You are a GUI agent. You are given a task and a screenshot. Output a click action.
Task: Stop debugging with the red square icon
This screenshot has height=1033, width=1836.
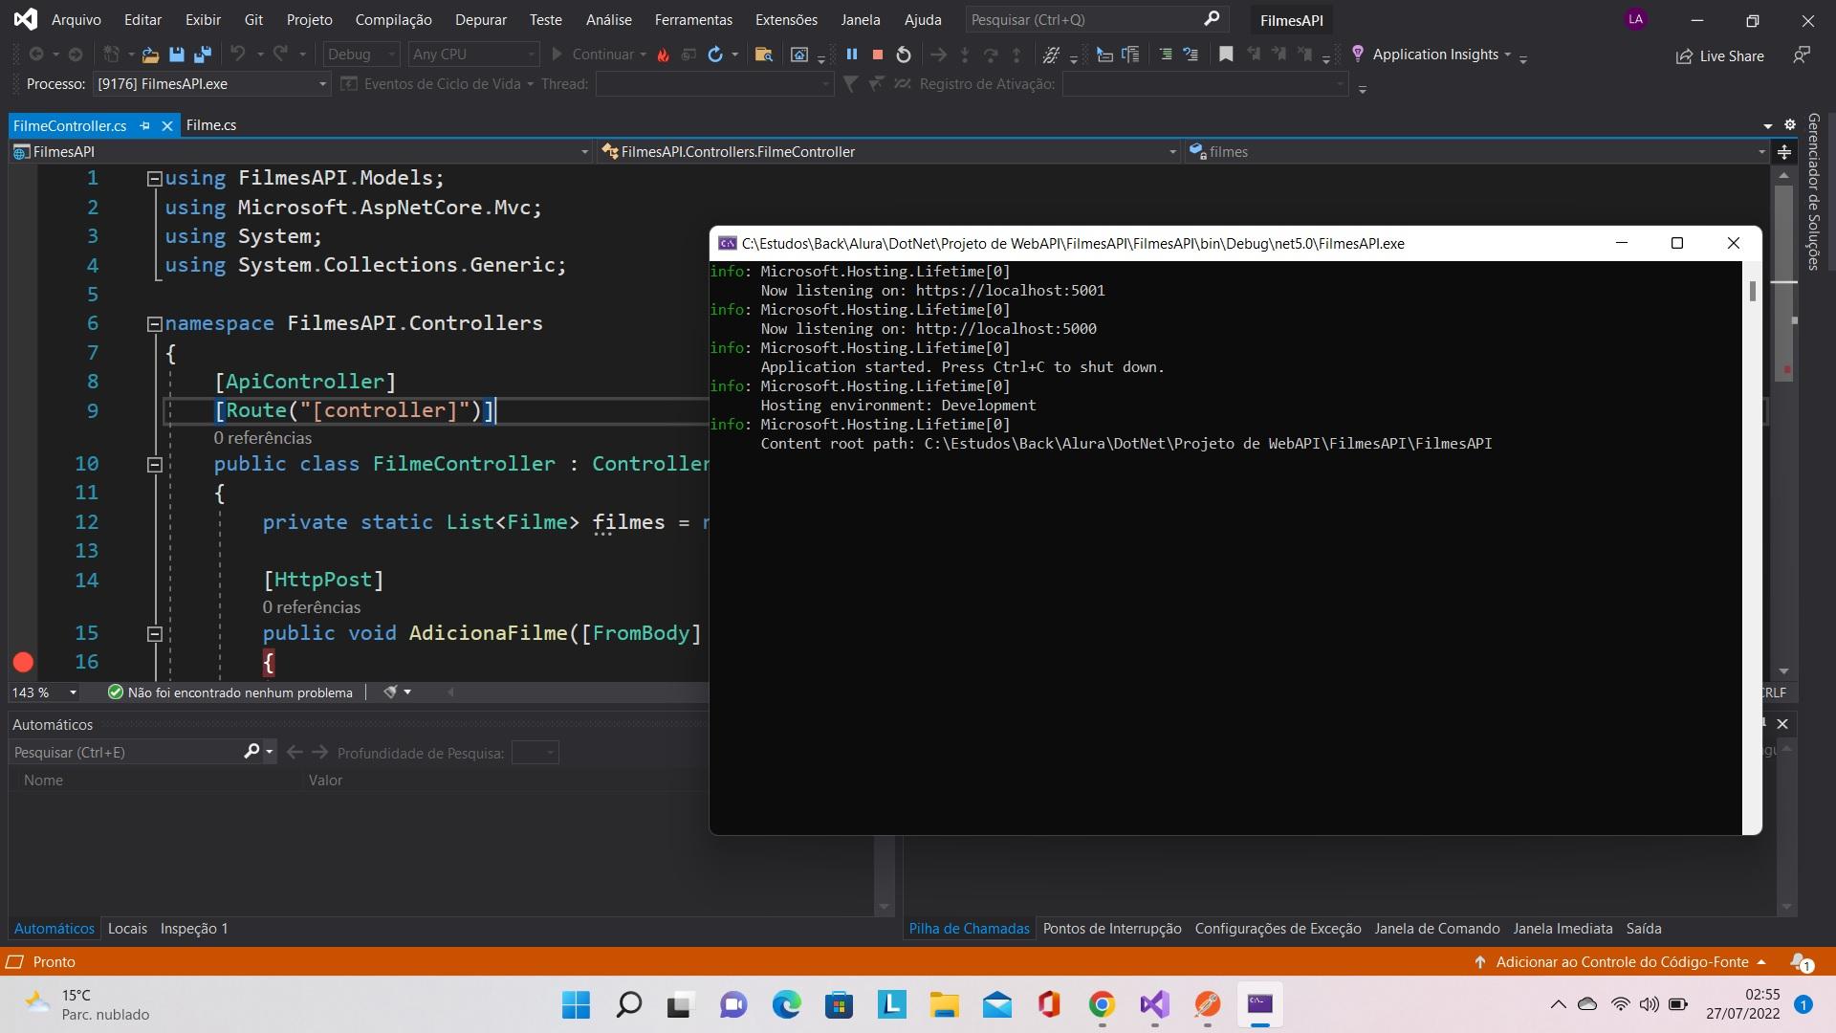pos(877,55)
